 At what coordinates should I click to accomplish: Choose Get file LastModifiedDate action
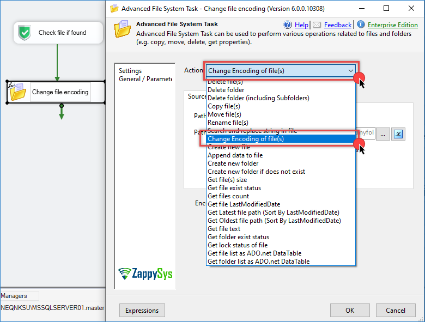[x=281, y=204]
